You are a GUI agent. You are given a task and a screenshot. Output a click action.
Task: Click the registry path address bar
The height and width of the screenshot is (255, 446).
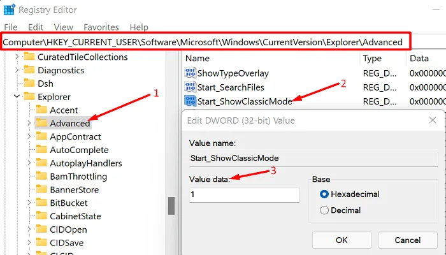pos(205,42)
